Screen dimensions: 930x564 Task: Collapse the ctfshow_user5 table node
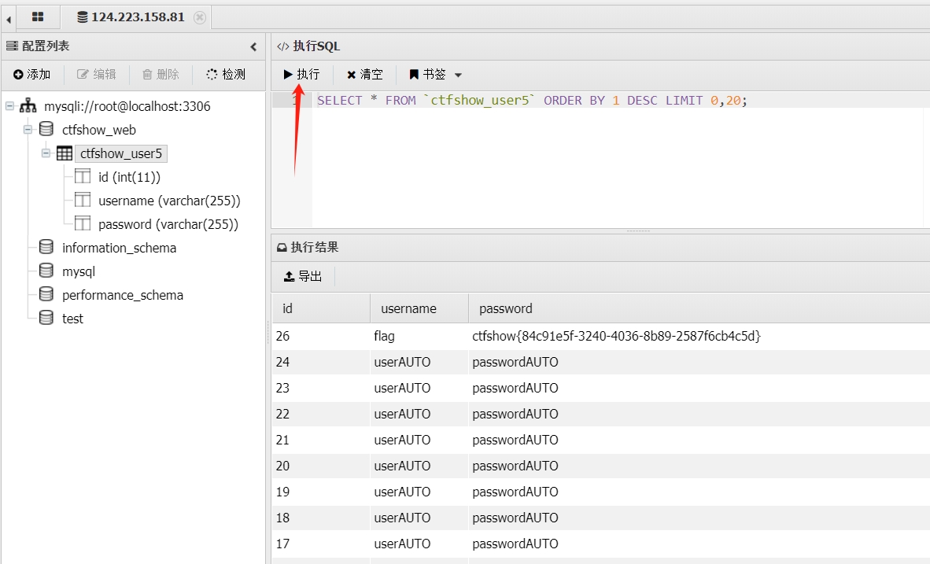coord(46,153)
